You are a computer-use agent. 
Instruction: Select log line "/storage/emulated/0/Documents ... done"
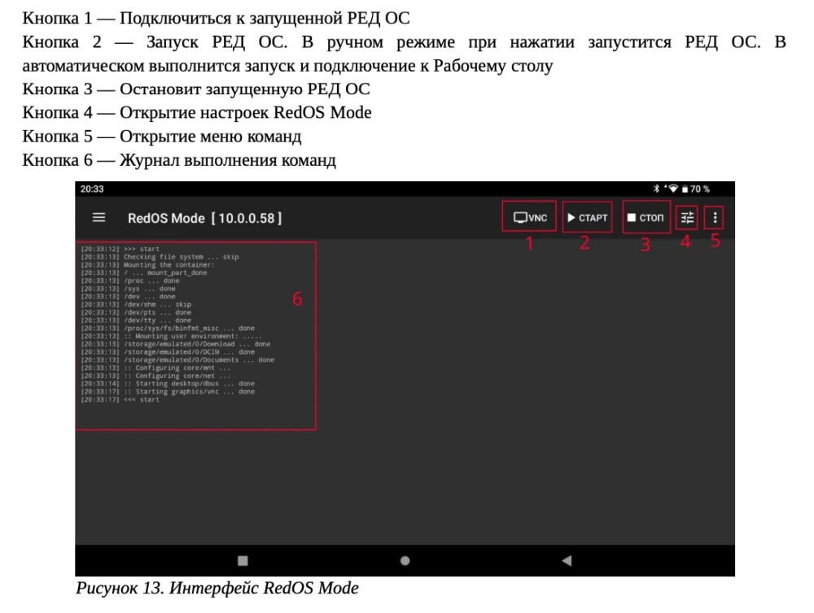point(177,360)
